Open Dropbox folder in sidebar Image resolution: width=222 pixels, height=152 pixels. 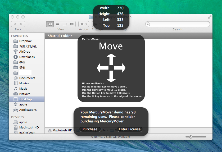(x=27, y=41)
